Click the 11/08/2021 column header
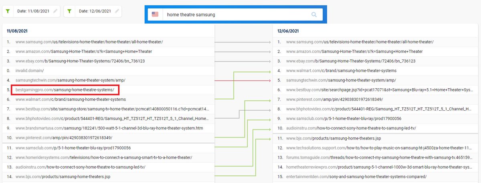This screenshot has height=183, width=481. pos(17,31)
